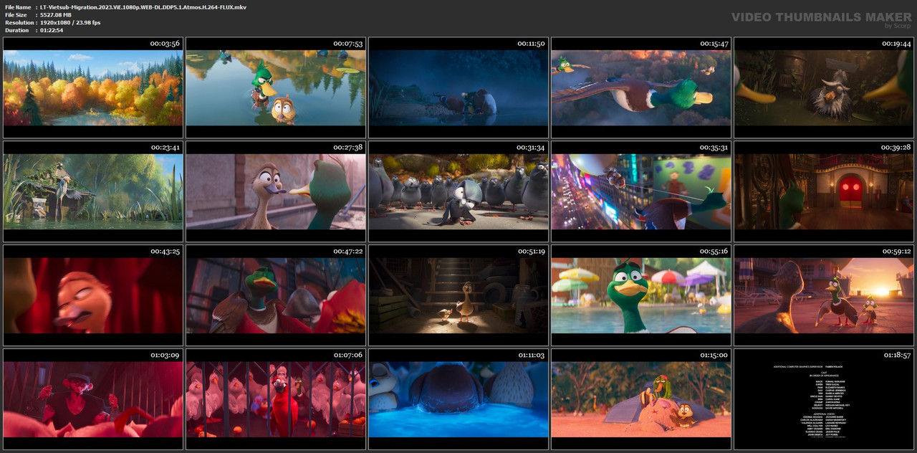Screen dimensions: 917x453
Task: Select the thumbnail at 00:27:38
Action: point(276,191)
